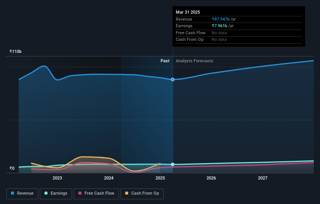Click the Analysts Forecasts label

pyautogui.click(x=194, y=61)
